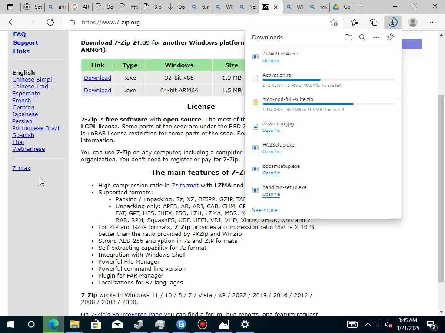
Task: Switch language to Chinese Simpl.
Action: [33, 80]
